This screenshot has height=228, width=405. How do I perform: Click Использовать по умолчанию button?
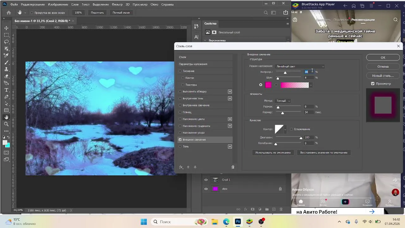tap(273, 153)
